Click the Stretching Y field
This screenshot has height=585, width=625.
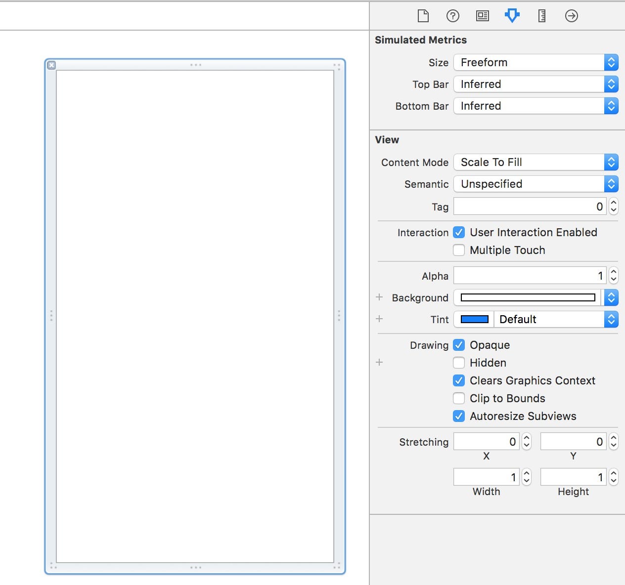(574, 442)
